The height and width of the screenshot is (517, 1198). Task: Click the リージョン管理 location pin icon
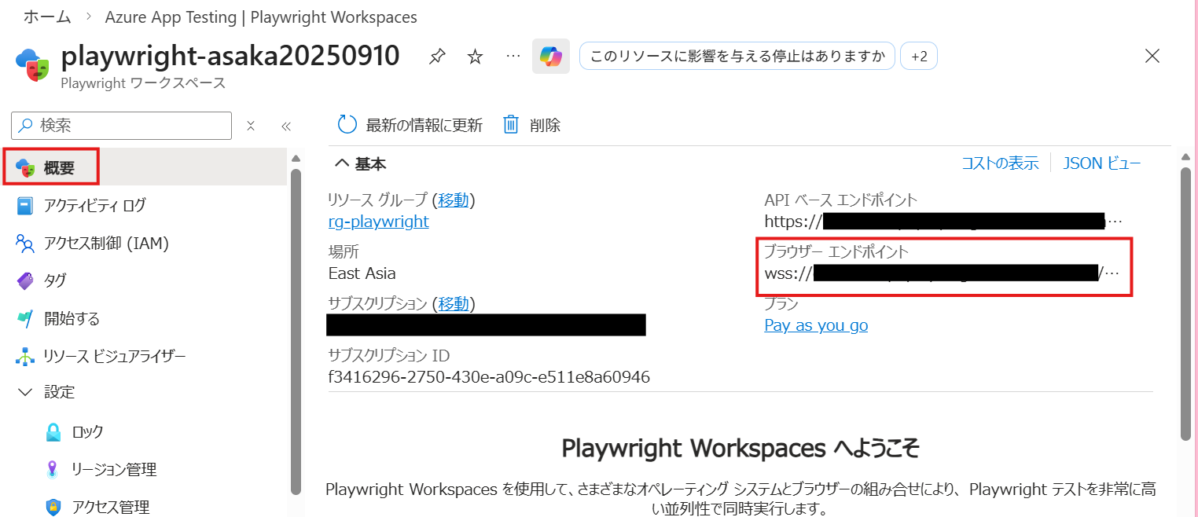tap(53, 470)
